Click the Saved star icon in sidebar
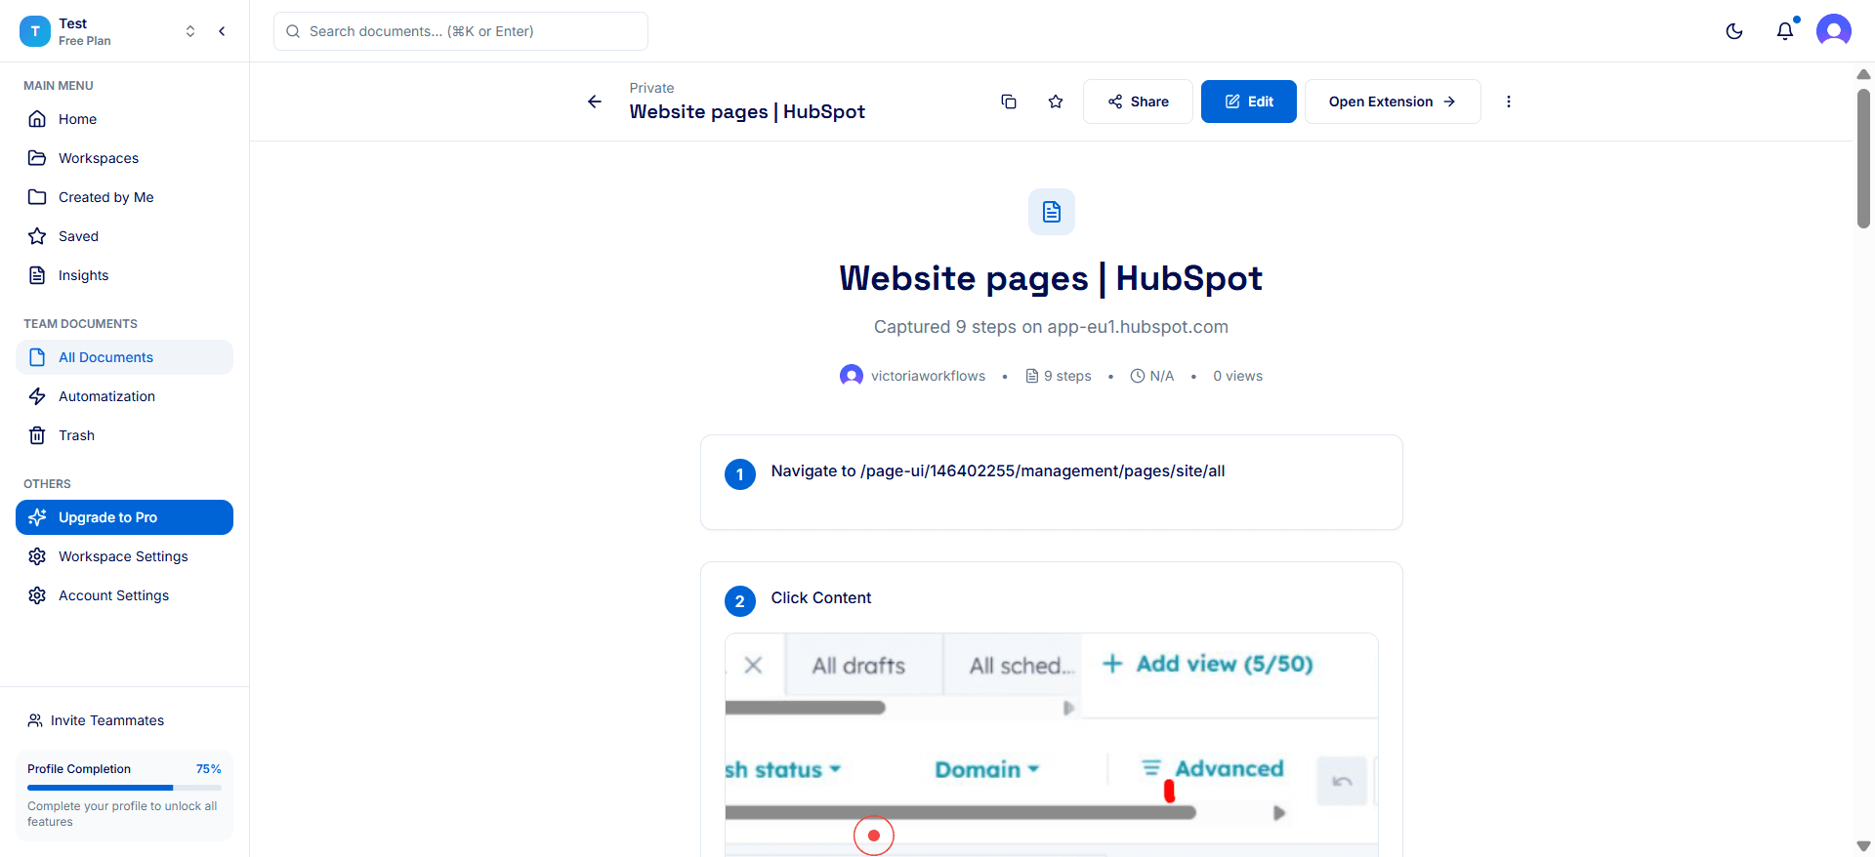The width and height of the screenshot is (1875, 857). click(x=37, y=236)
